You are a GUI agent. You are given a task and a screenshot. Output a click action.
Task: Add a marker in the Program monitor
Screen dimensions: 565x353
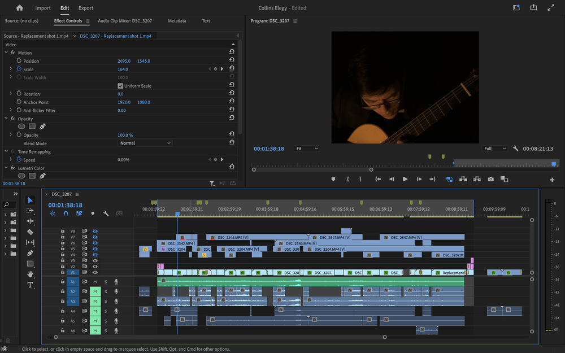coord(333,179)
